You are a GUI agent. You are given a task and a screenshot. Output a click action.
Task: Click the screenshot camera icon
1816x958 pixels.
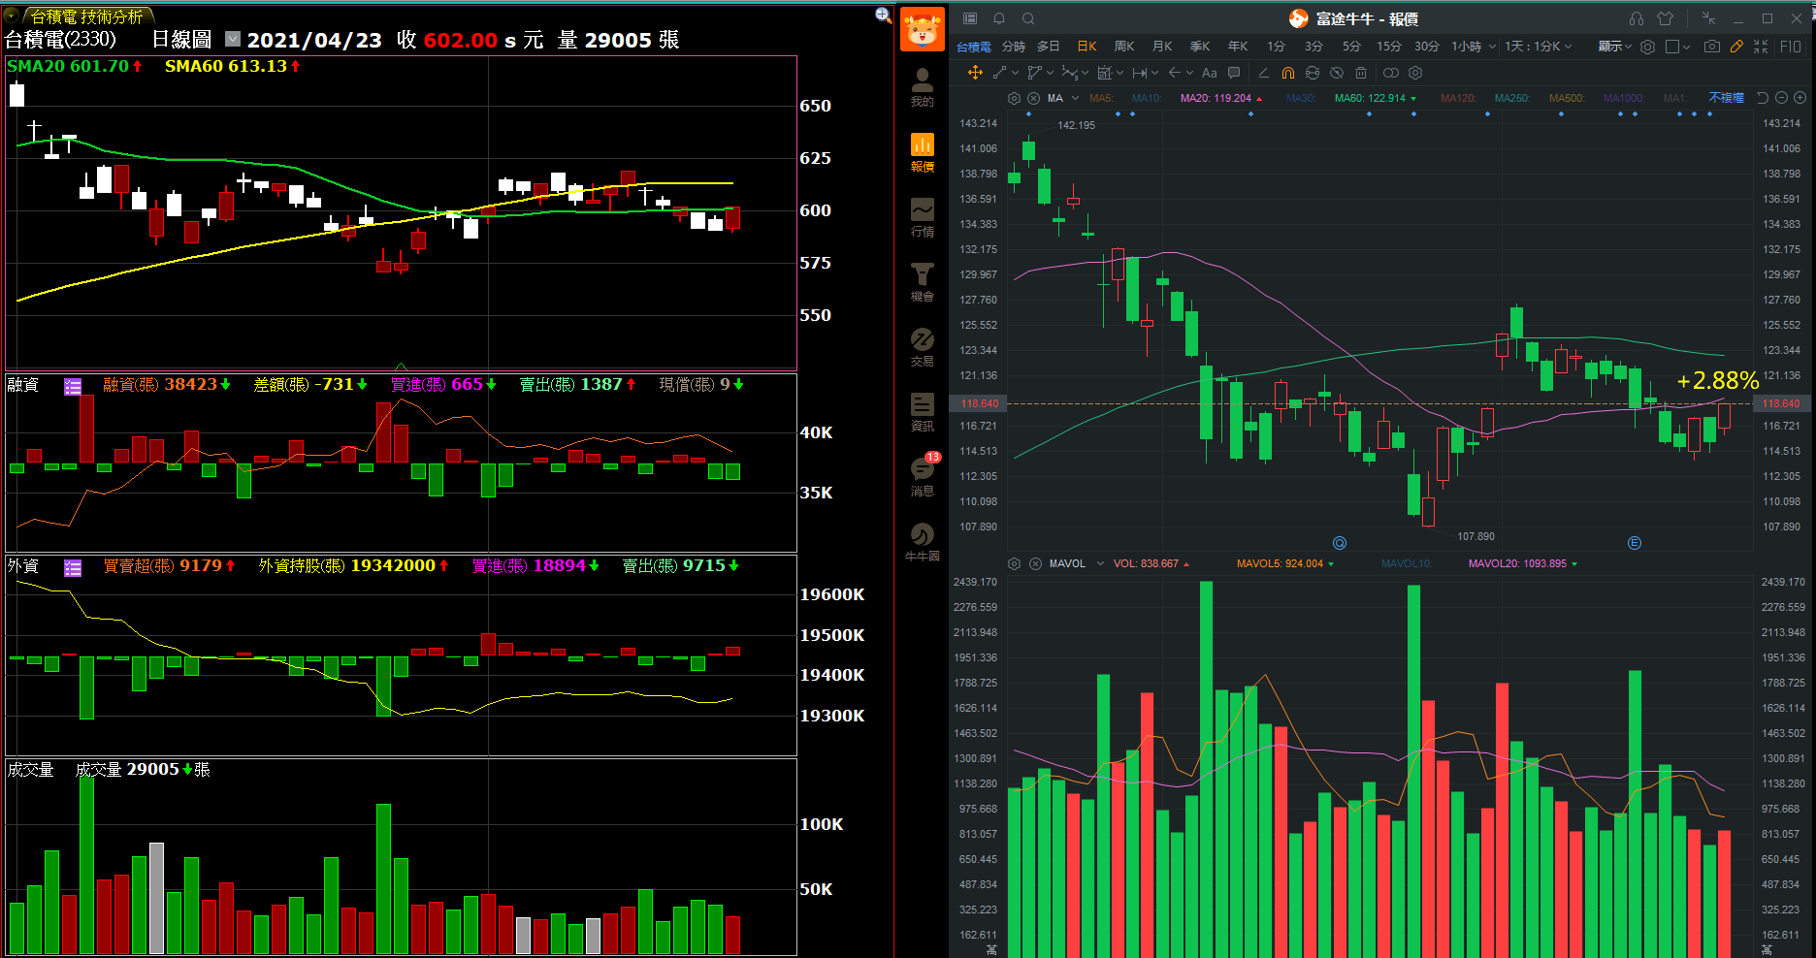point(1712,47)
